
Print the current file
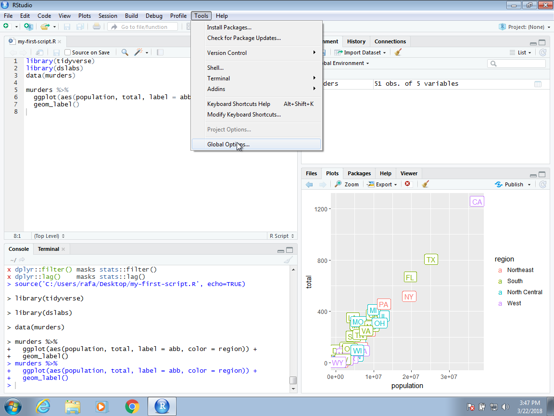(96, 27)
